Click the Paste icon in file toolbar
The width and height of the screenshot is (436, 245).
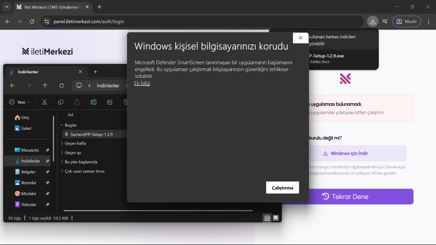pyautogui.click(x=77, y=102)
